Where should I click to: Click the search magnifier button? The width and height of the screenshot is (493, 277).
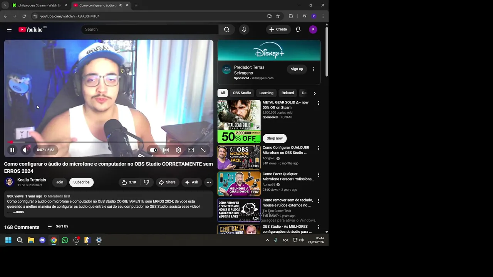point(227,30)
